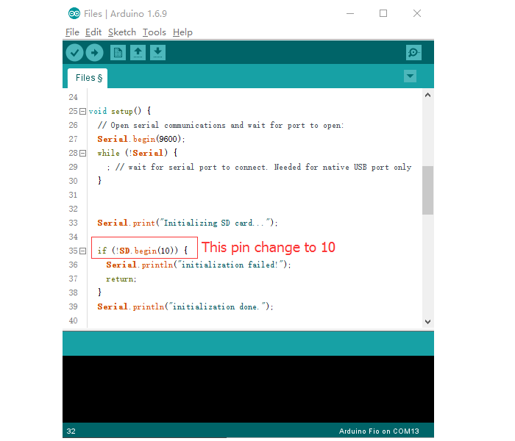The width and height of the screenshot is (515, 441).
Task: Open the File menu
Action: click(x=72, y=32)
